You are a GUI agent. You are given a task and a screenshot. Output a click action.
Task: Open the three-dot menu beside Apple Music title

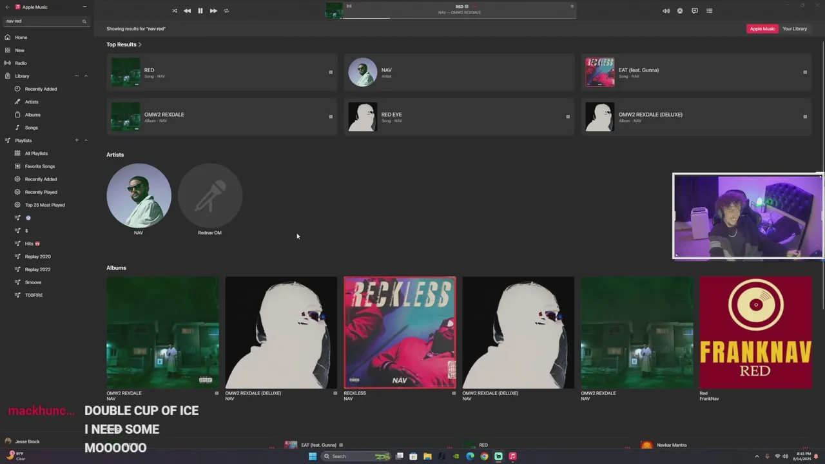[x=84, y=6]
